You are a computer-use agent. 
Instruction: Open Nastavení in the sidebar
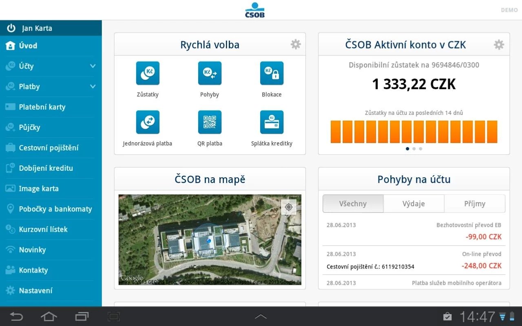tap(51, 290)
